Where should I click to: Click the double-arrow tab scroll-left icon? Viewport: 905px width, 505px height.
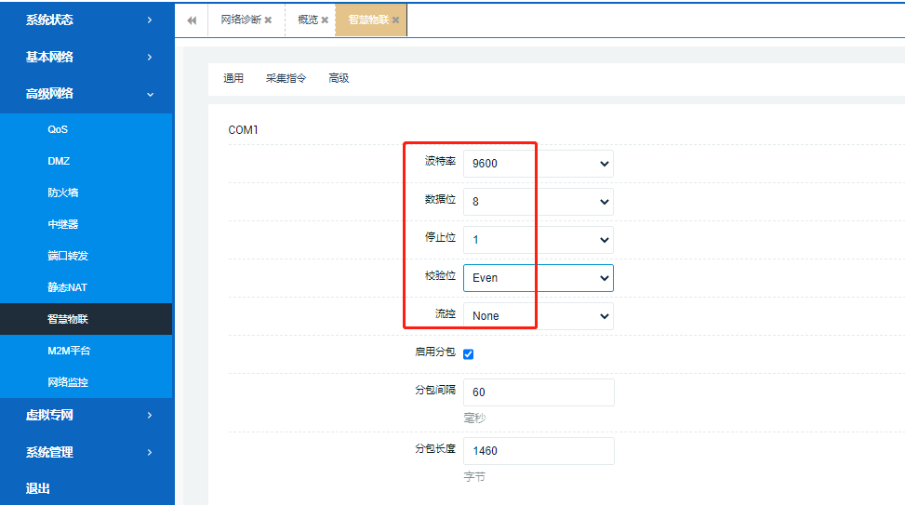[192, 20]
